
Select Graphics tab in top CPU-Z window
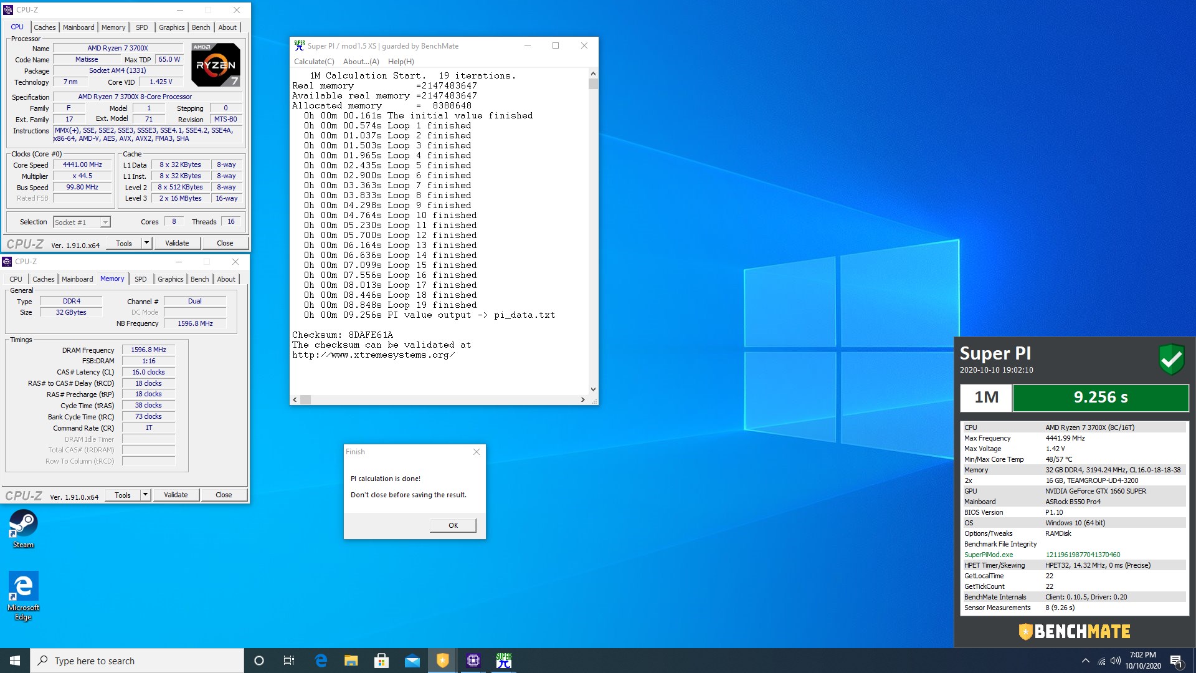(x=171, y=27)
